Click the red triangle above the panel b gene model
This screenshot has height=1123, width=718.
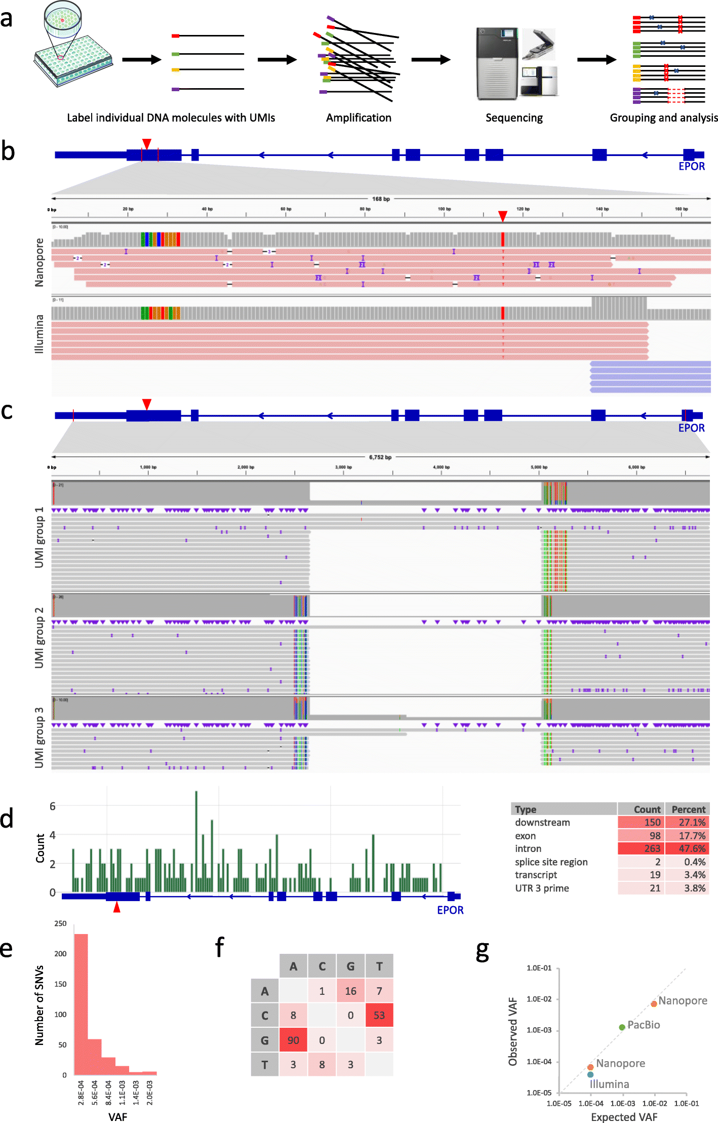pos(147,144)
